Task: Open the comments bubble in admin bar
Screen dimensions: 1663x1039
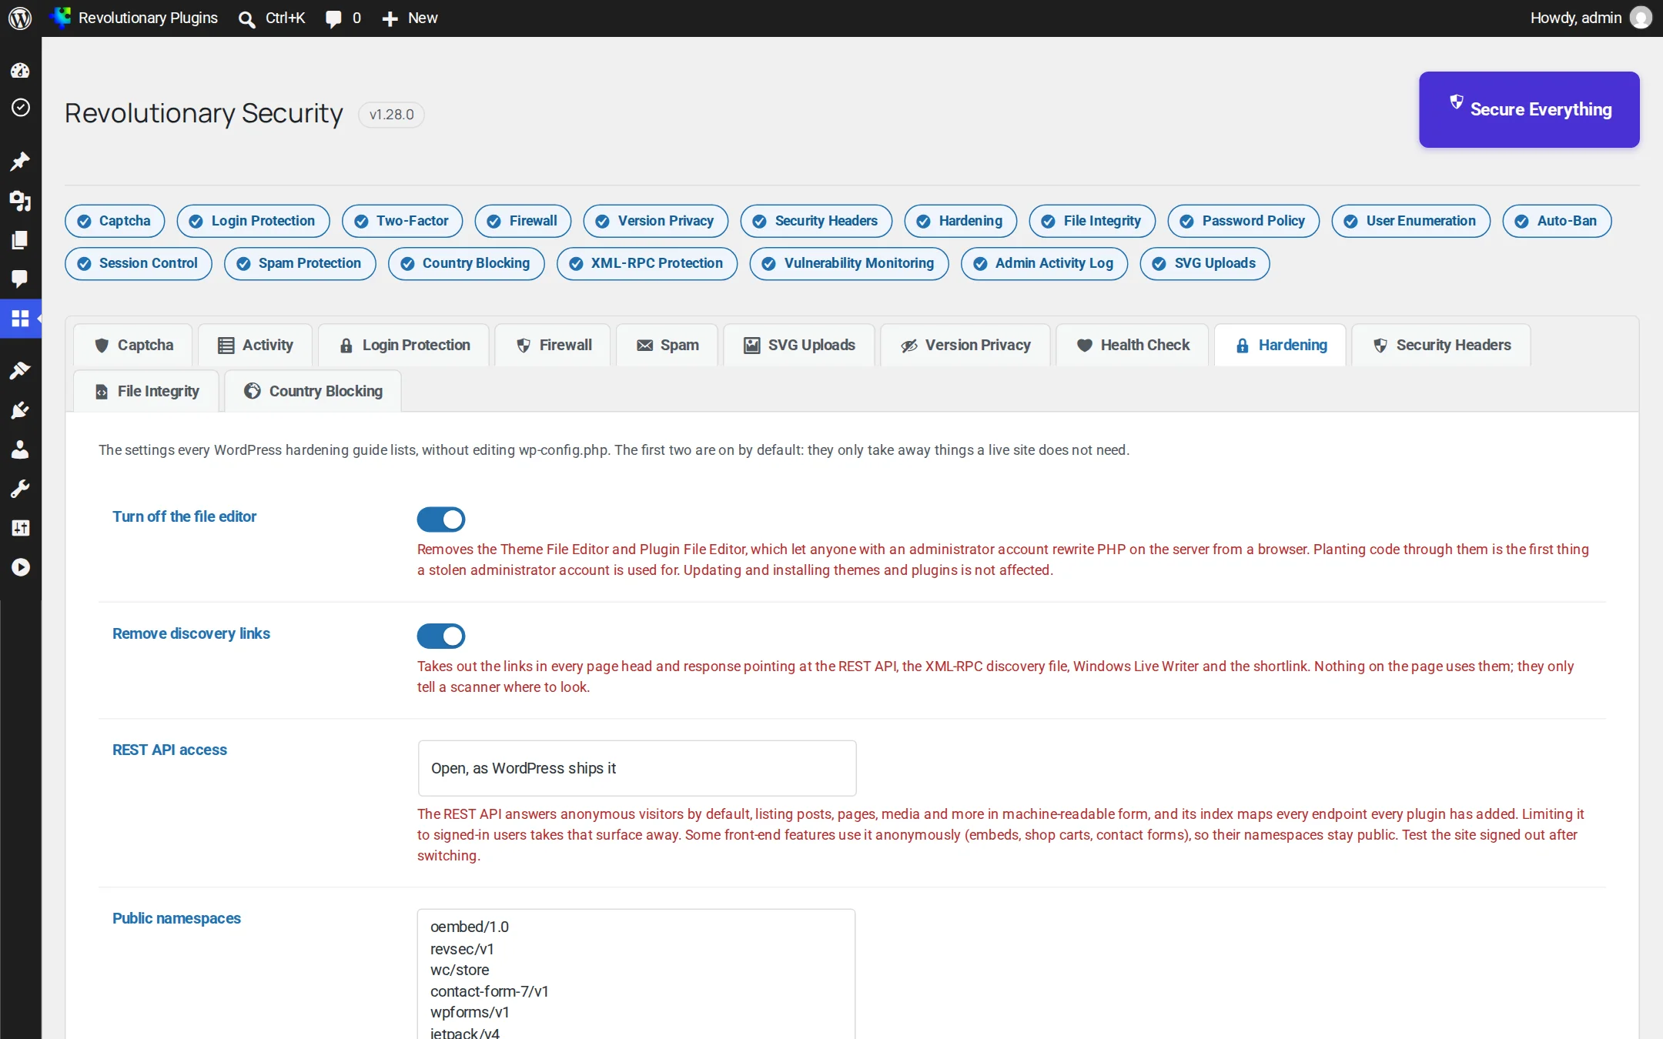Action: [x=343, y=18]
